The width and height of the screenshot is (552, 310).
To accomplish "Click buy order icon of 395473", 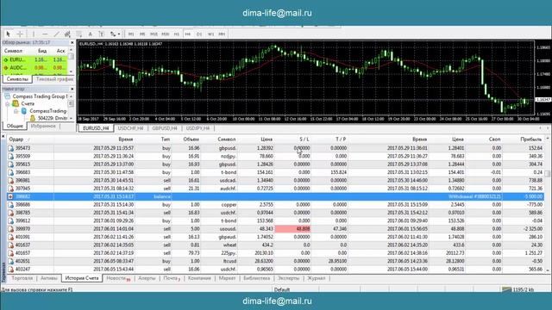I will click(11, 148).
